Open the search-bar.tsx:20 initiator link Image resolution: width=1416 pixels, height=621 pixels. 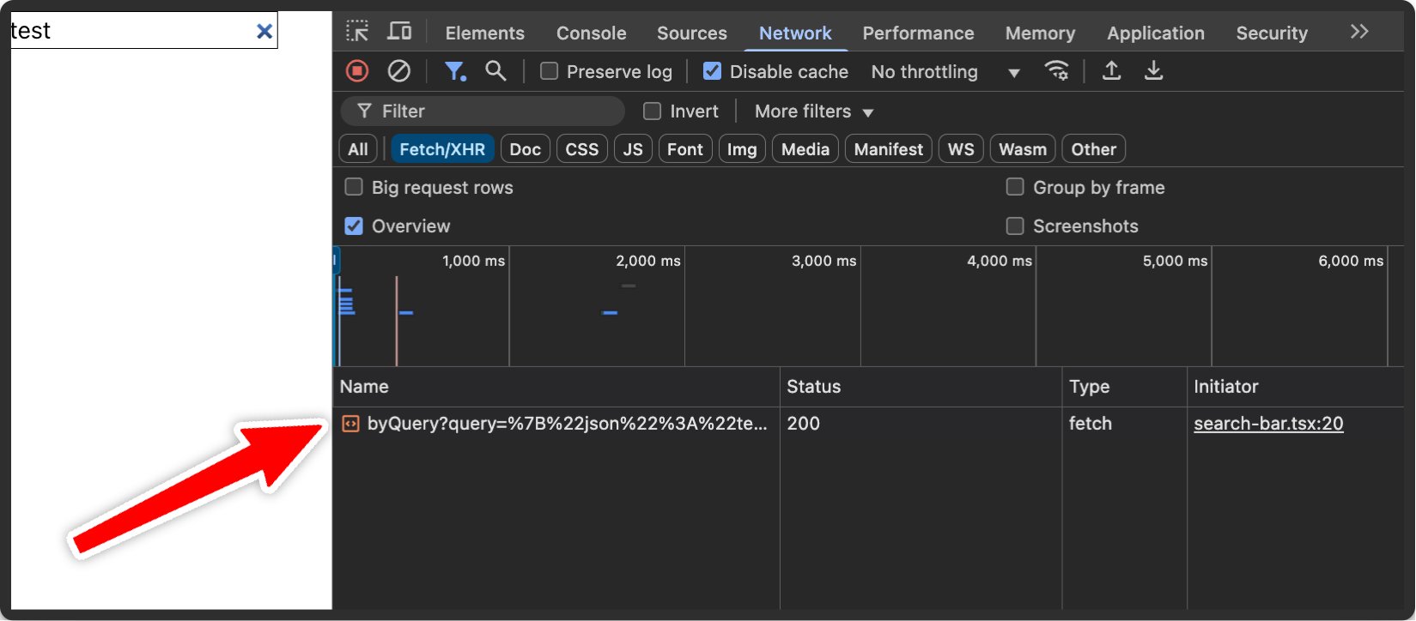(1267, 424)
